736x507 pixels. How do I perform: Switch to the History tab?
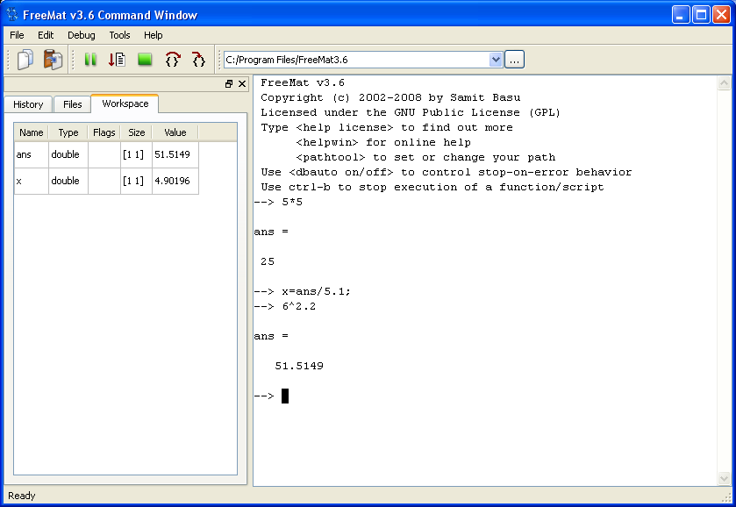pos(28,104)
